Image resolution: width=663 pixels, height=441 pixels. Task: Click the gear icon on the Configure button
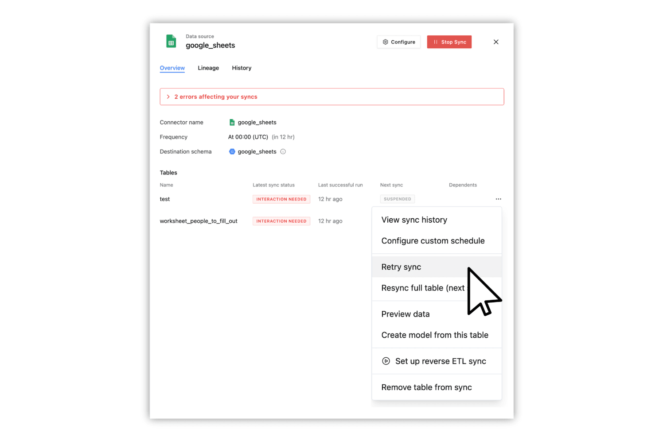[386, 42]
